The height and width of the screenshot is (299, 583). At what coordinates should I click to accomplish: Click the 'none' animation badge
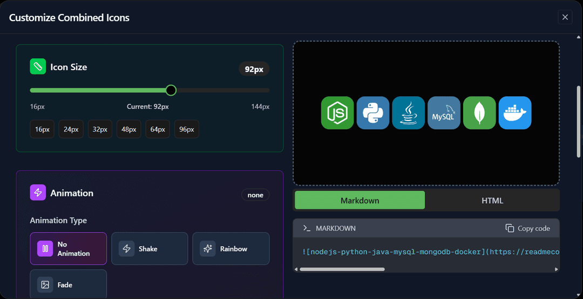click(x=255, y=195)
